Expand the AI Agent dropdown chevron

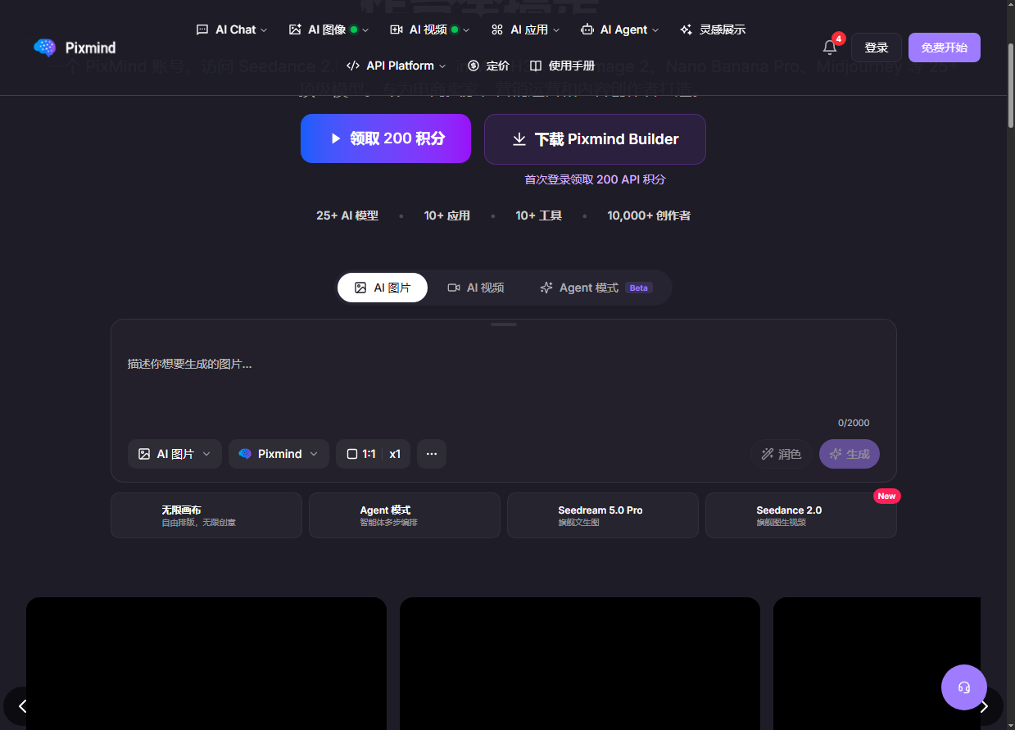655,29
